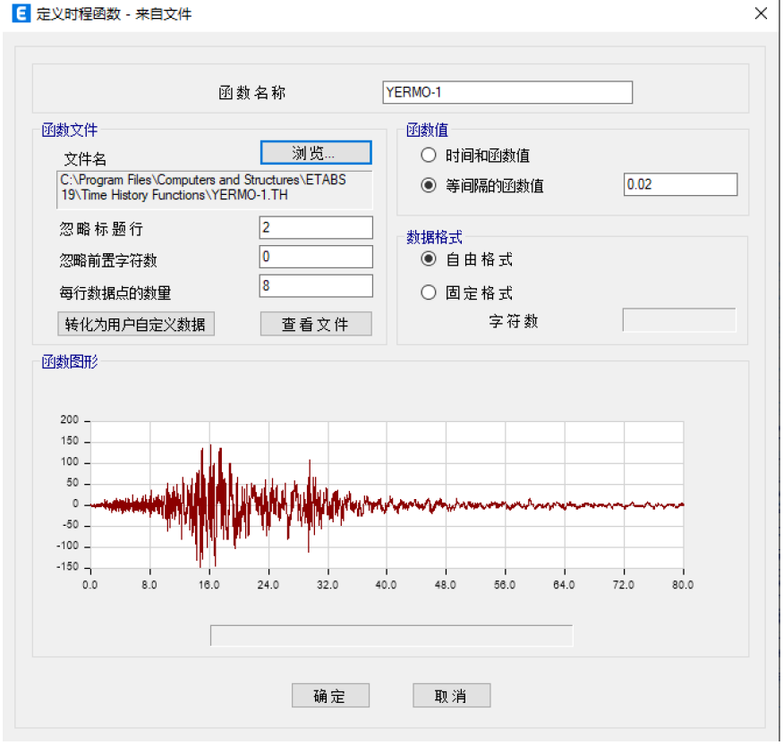Image resolution: width=783 pixels, height=745 pixels.
Task: Click the 0.02 time interval field
Action: pos(681,184)
